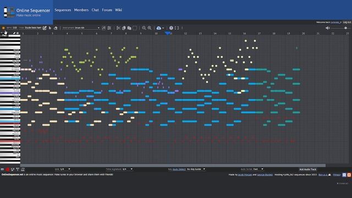This screenshot has width=352, height=198.
Task: Click the orange Play button
Action: [3, 28]
